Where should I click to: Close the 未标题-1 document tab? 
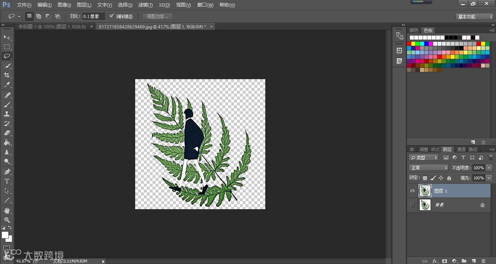tap(92, 27)
